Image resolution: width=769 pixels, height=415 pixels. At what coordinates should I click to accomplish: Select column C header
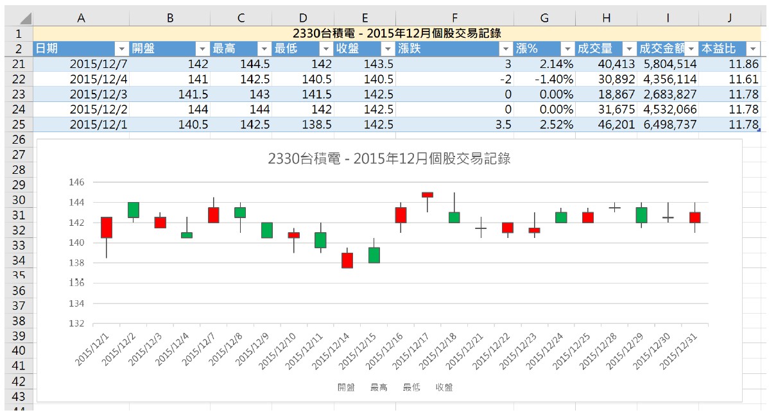[x=241, y=18]
